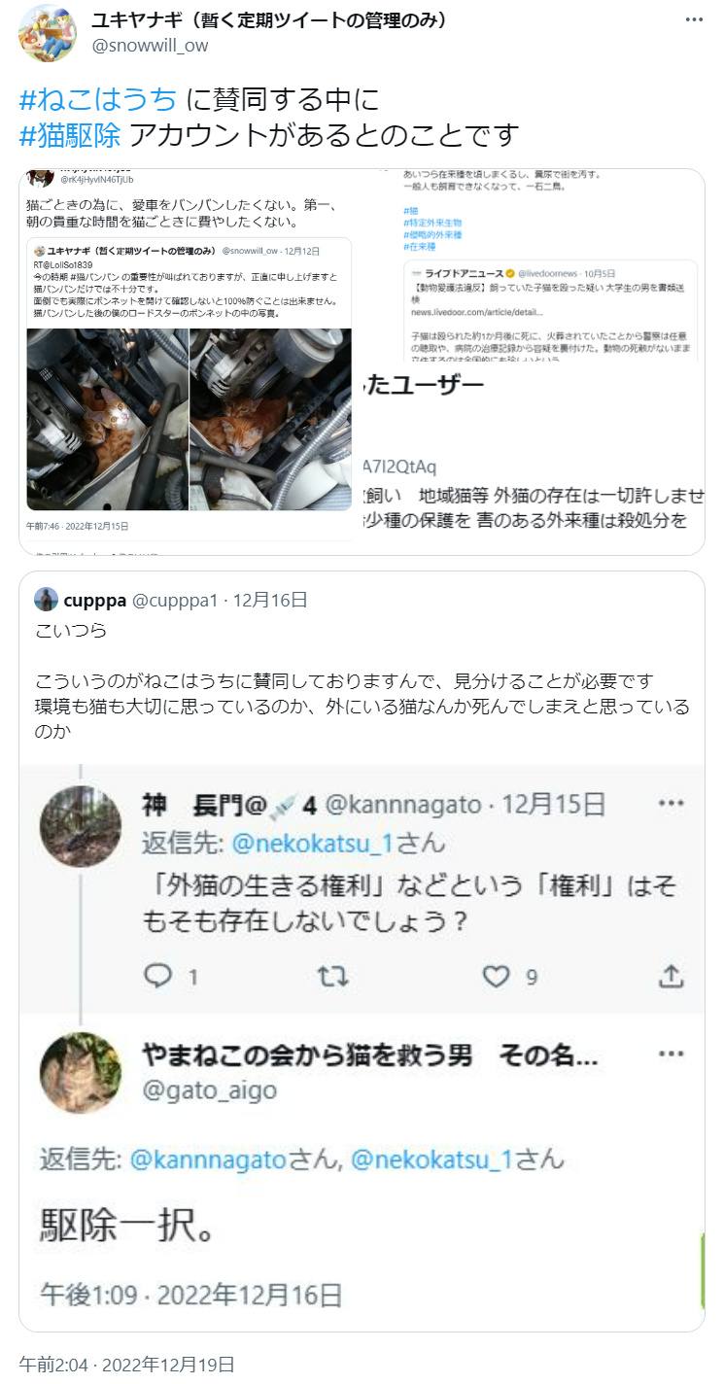Open cupppa display name in quoted tweet
Image resolution: width=724 pixels, height=1384 pixels.
click(95, 600)
